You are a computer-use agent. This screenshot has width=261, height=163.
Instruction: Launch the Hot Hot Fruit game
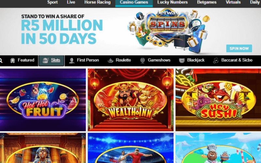pos(43,100)
